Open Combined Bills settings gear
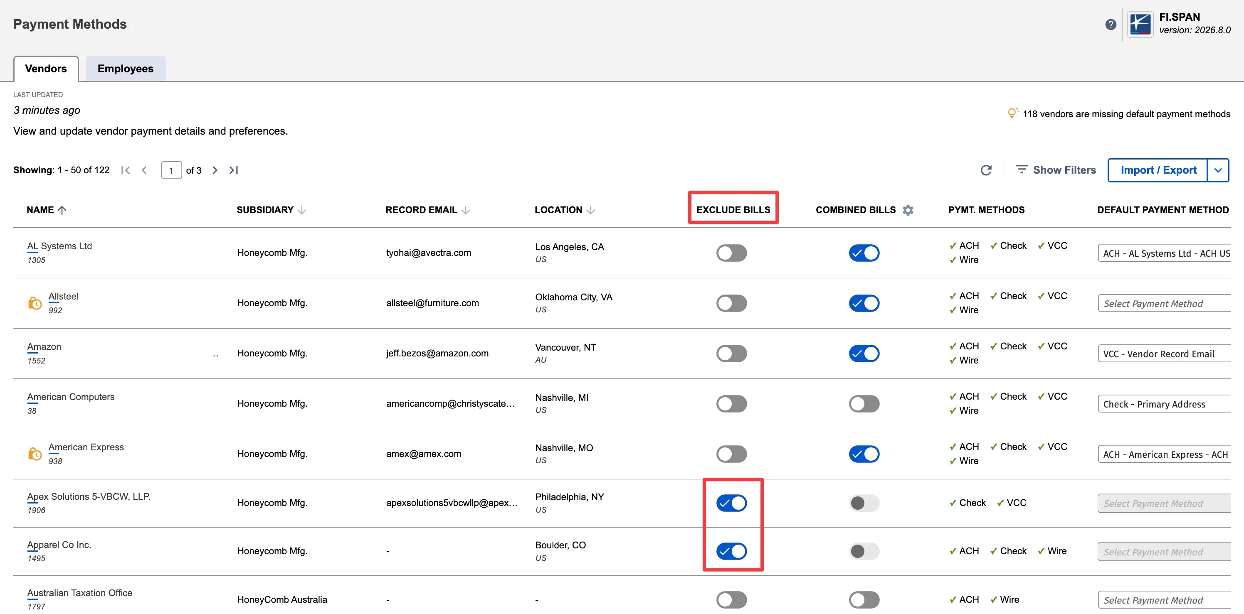This screenshot has height=614, width=1244. 908,210
